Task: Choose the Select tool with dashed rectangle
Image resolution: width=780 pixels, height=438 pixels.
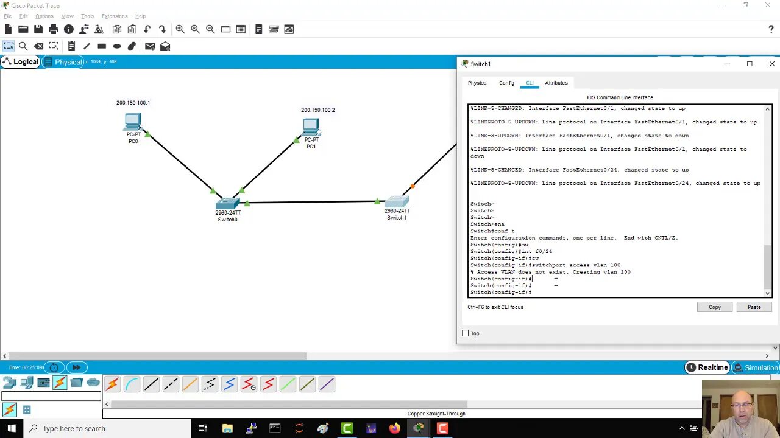Action: (x=9, y=46)
